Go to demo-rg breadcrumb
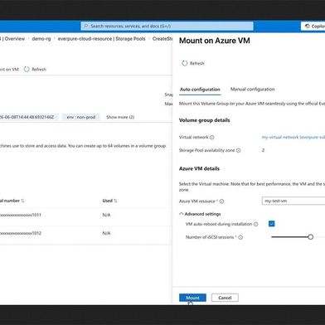This screenshot has width=325, height=325. (x=41, y=39)
